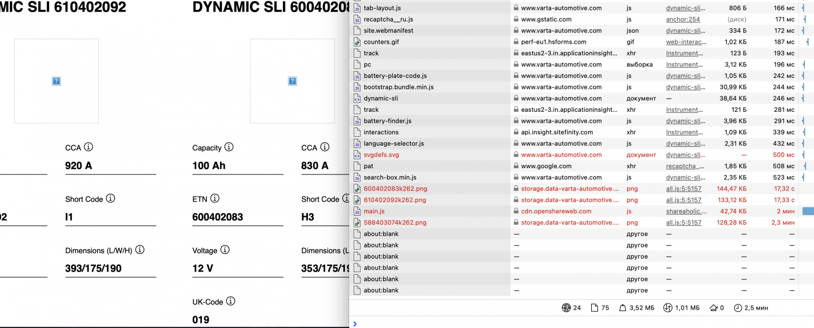Click size value 30,99 КБ
This screenshot has height=328, width=814.
point(733,87)
